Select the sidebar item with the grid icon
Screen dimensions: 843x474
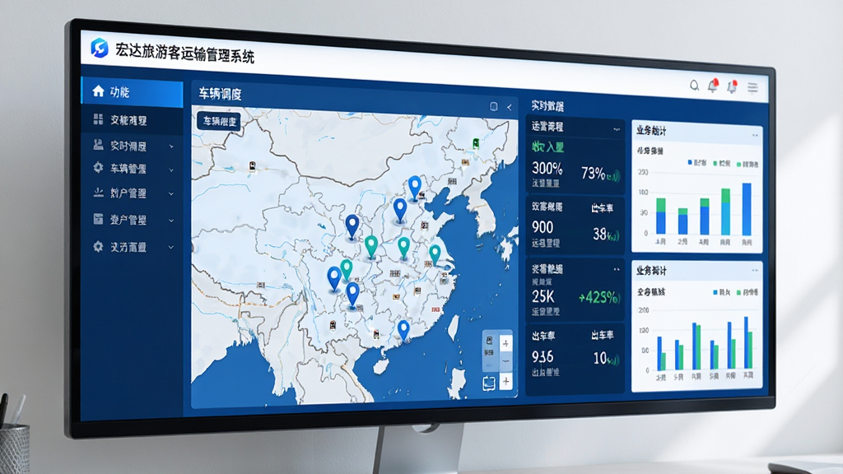[133, 120]
